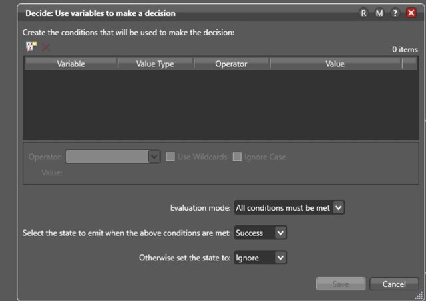Tick the Use Wildcards checkbox
The width and height of the screenshot is (426, 301).
click(x=170, y=157)
